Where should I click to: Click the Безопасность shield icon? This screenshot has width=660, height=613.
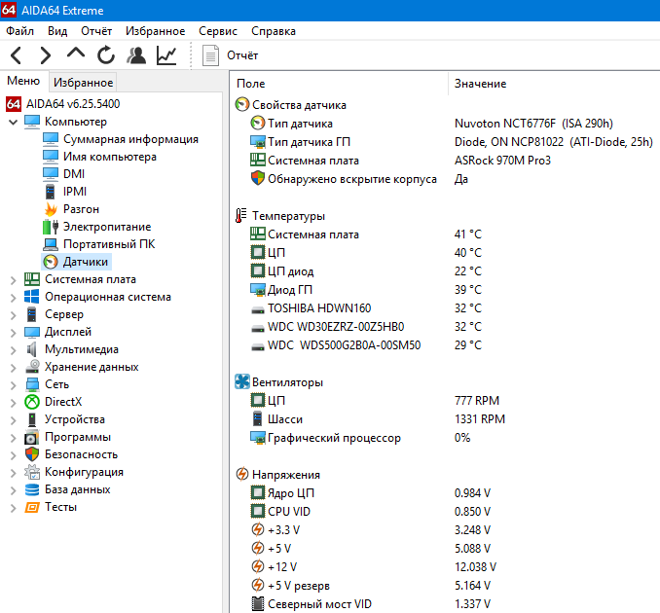[32, 454]
